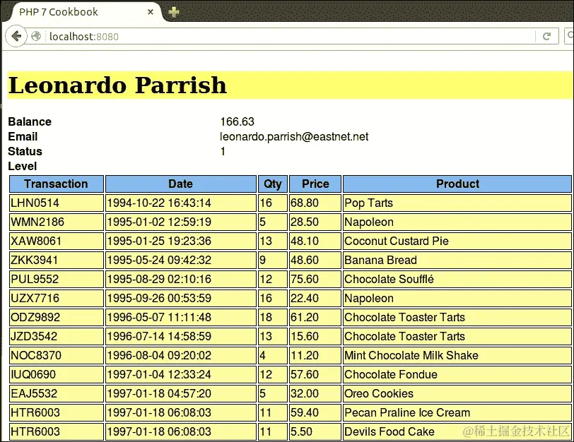The image size is (574, 442).
Task: Click the Price column header
Action: (315, 184)
